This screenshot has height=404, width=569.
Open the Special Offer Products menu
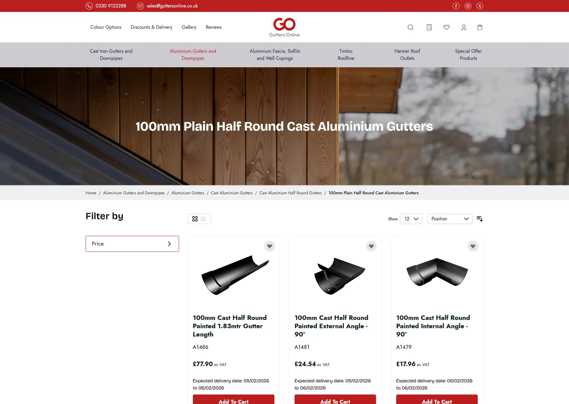click(468, 55)
